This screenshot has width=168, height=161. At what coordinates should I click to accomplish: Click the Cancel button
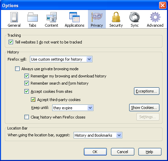(x=123, y=152)
